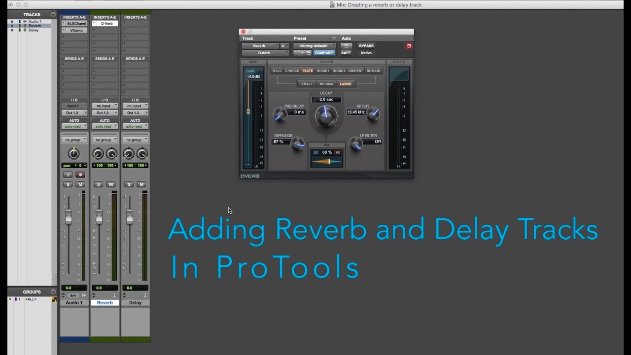Click the Audio 1 volume fader

(x=69, y=215)
